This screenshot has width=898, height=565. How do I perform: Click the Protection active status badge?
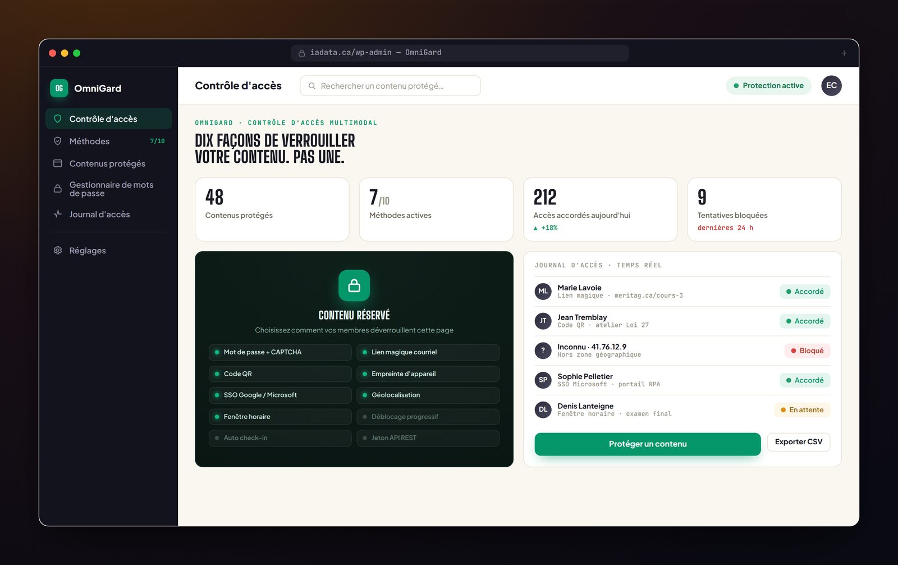769,85
